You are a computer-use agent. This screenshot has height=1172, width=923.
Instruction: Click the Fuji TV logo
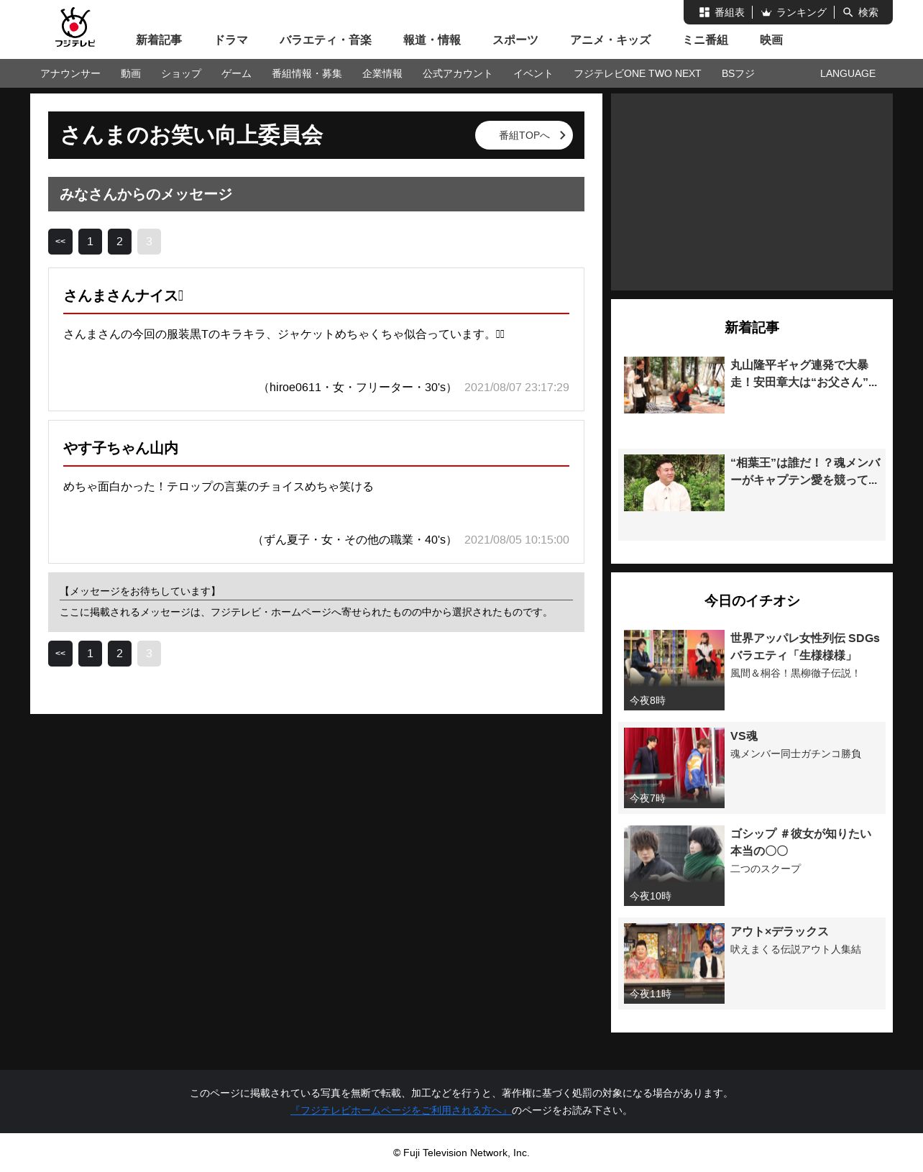pos(75,28)
